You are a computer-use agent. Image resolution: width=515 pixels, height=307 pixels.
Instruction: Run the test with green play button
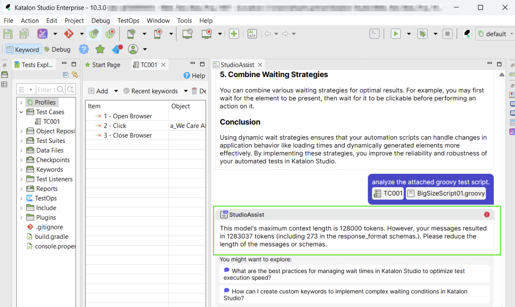click(396, 34)
